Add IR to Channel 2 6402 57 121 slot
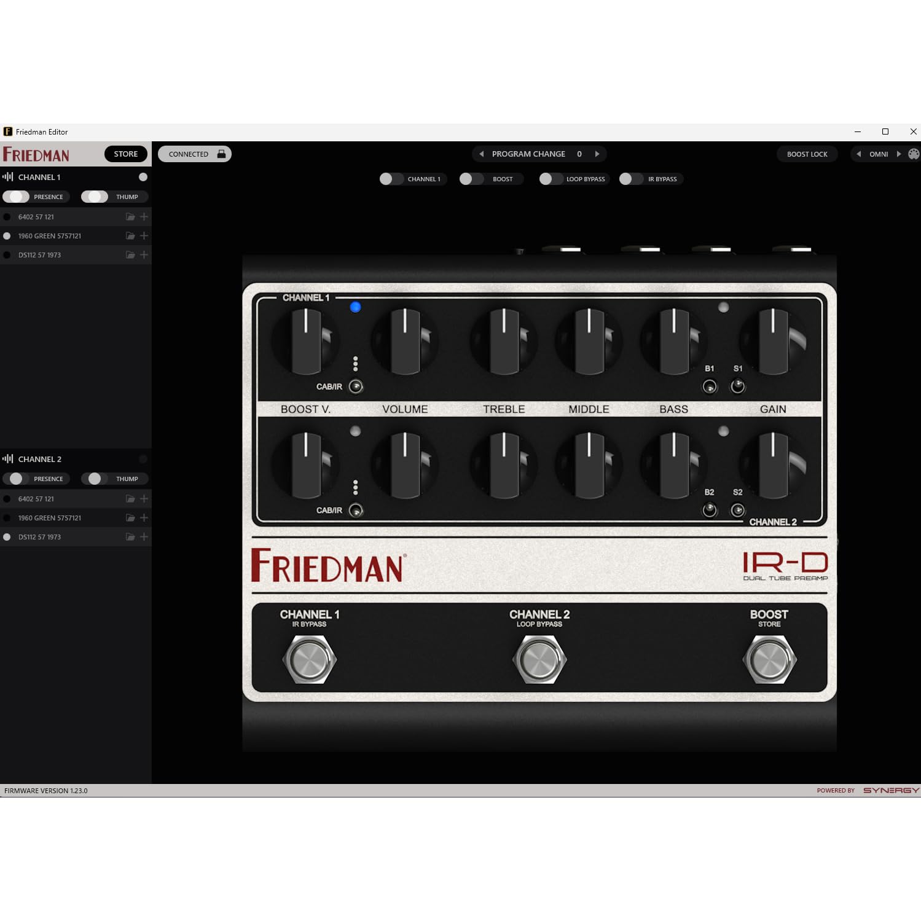 (144, 499)
